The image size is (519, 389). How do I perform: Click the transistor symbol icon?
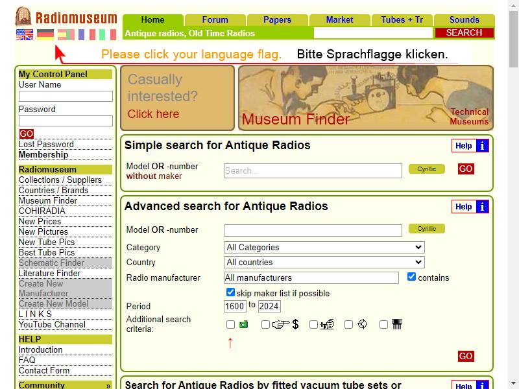click(363, 325)
